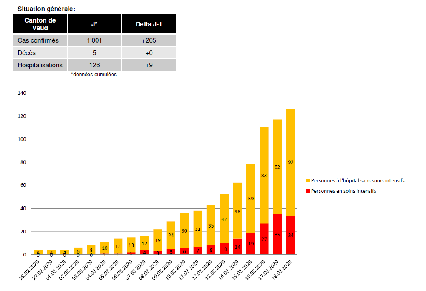Click the '*données cumulées' footnote text
The height and width of the screenshot is (291, 426).
[x=94, y=75]
